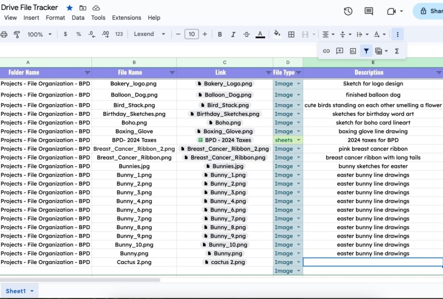Expand file type dropdown for Bakery_logo.png row
Viewport: 443px width, 299px height.
tap(299, 84)
